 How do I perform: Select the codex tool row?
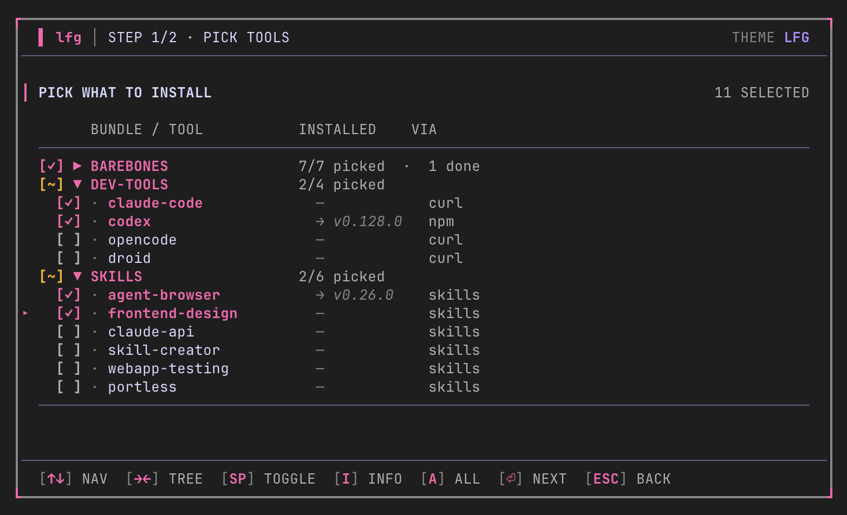[x=424, y=221]
